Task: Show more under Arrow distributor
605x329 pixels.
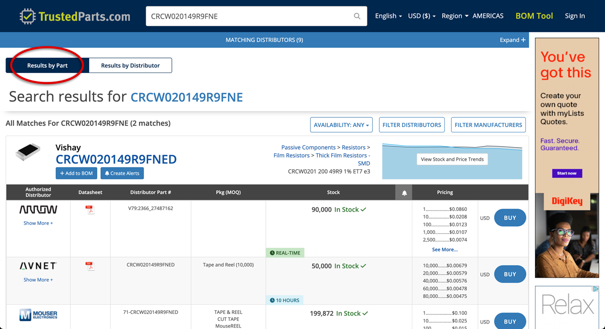Action: point(38,223)
